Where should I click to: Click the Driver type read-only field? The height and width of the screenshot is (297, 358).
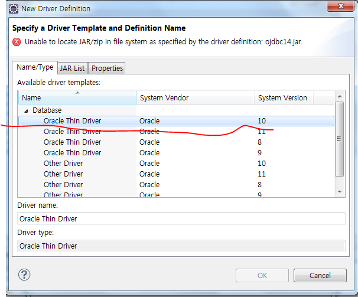(181, 246)
